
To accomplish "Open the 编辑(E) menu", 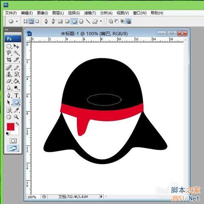I will click(27, 13).
